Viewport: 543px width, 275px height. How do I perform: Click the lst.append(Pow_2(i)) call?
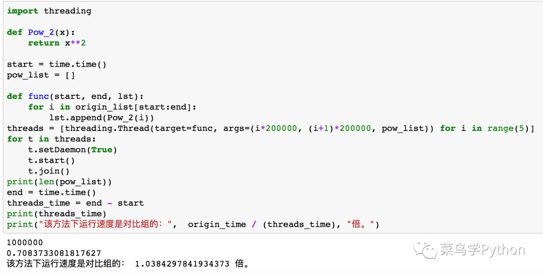click(x=102, y=118)
